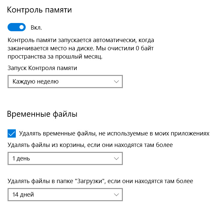Screen dimensions: 221x214
Task: Click the "Удалять файлы из корзины" label
Action: (x=90, y=145)
